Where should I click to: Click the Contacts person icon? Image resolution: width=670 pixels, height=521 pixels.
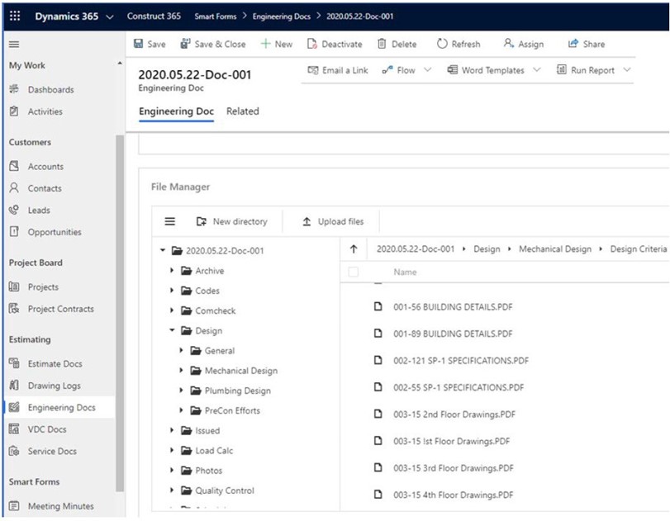(x=14, y=187)
